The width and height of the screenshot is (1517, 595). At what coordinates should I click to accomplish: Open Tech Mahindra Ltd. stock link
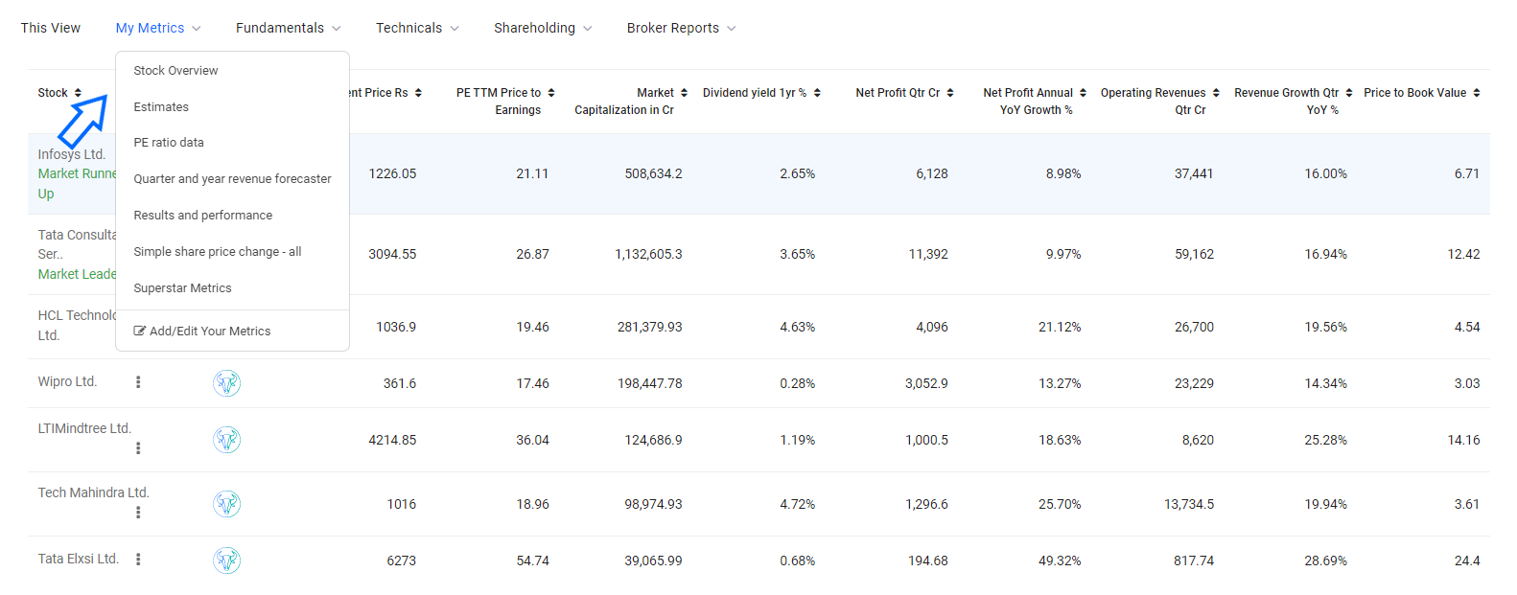click(94, 492)
